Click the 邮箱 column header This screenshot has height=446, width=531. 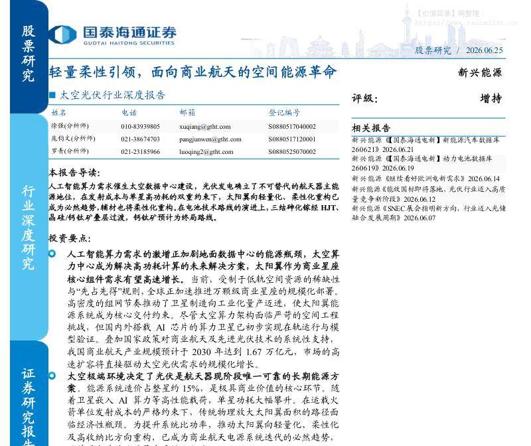click(x=187, y=112)
